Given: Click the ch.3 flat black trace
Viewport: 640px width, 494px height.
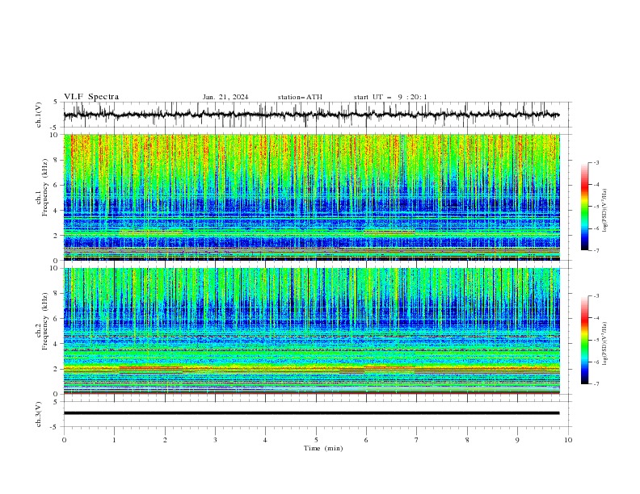Looking at the screenshot, I should tap(311, 413).
